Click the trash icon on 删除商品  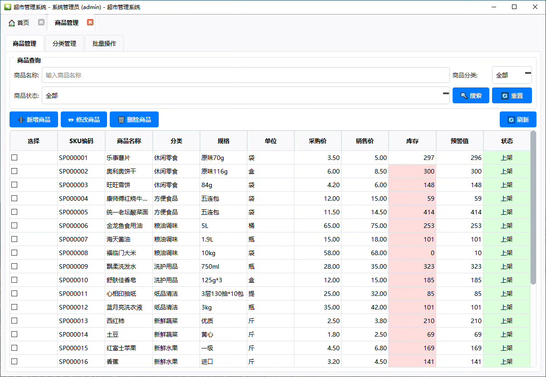(121, 120)
